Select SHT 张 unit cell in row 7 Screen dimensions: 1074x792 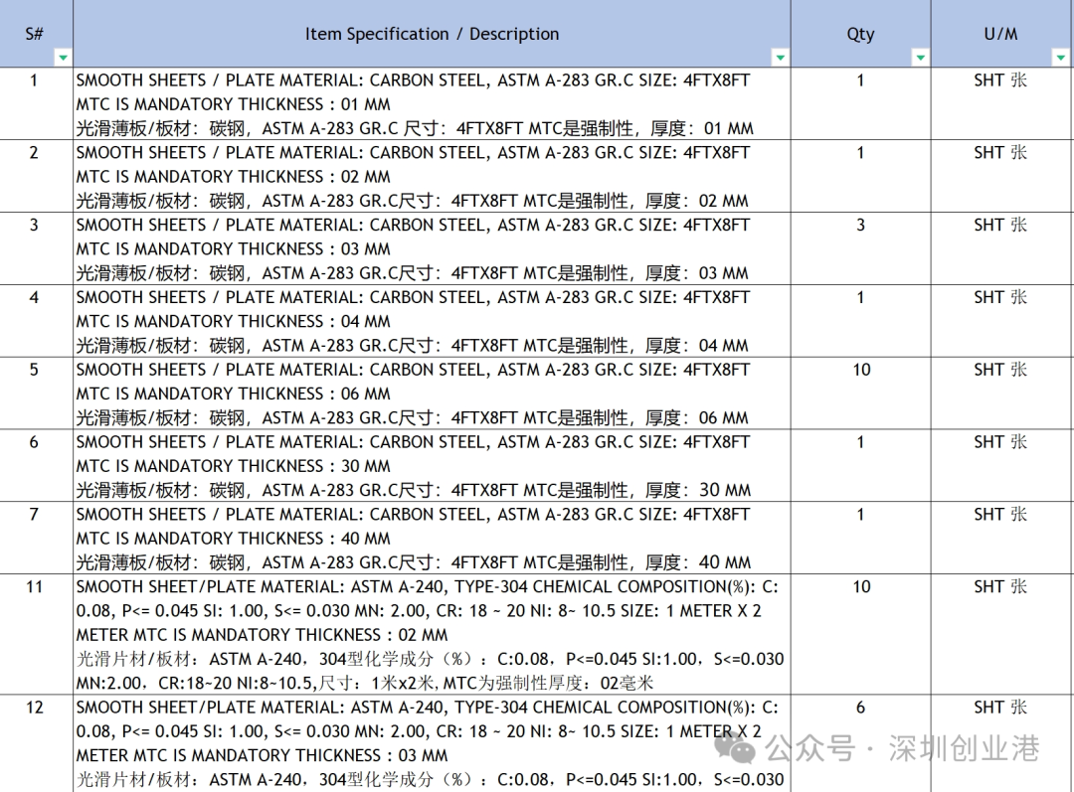[1000, 538]
